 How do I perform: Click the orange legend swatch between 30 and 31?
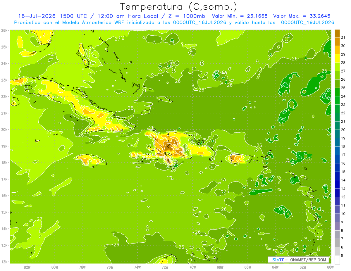[338, 42]
